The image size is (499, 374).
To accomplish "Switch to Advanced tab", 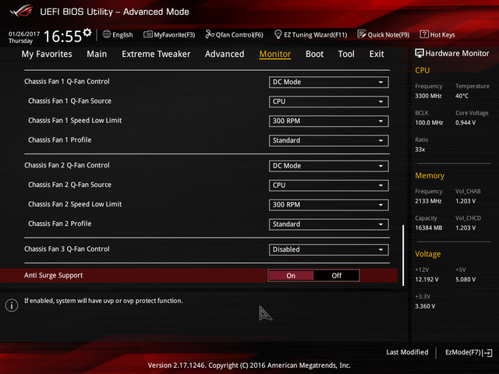I will click(x=225, y=54).
